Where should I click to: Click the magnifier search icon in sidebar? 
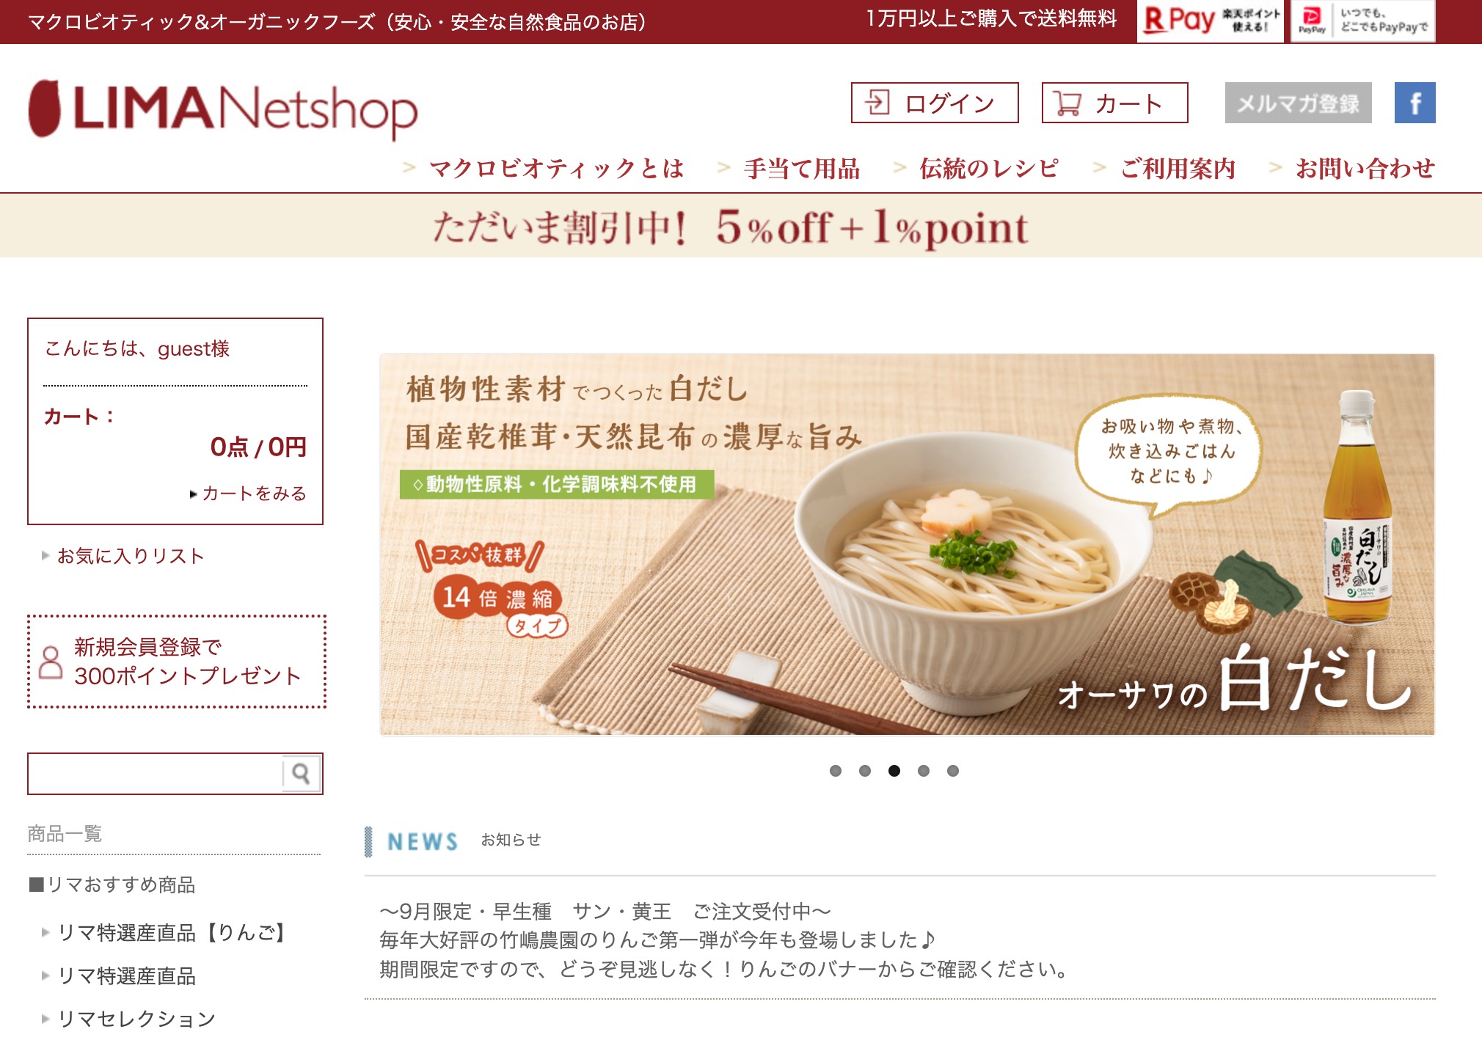coord(301,773)
